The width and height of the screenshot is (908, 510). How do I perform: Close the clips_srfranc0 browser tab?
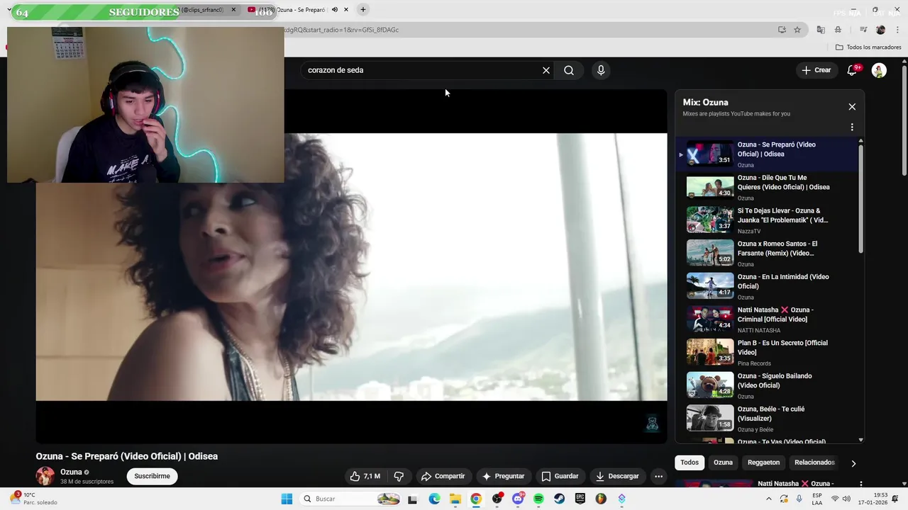(x=233, y=10)
